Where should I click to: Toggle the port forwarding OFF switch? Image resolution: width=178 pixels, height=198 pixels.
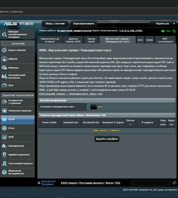[x=97, y=107]
